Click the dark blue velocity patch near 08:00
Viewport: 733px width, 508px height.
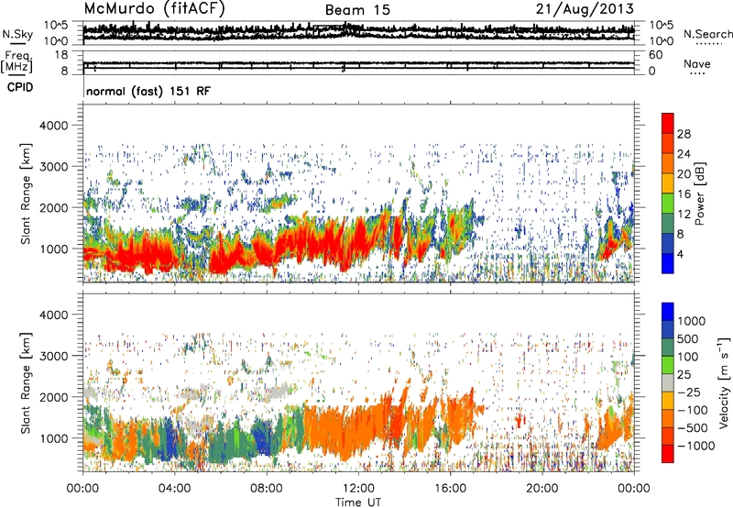click(x=262, y=437)
